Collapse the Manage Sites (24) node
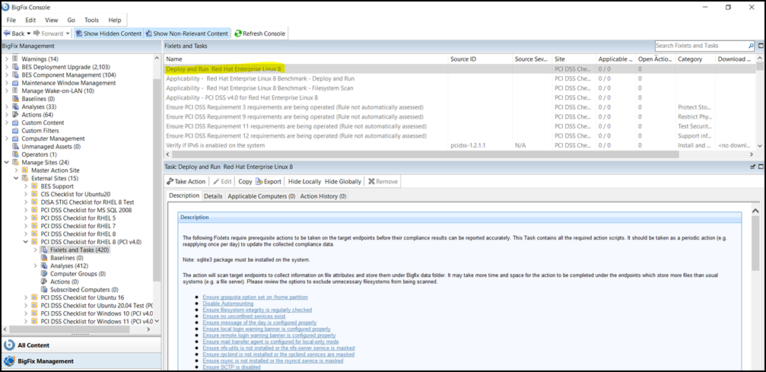Screen dimensions: 766x372 pos(6,162)
